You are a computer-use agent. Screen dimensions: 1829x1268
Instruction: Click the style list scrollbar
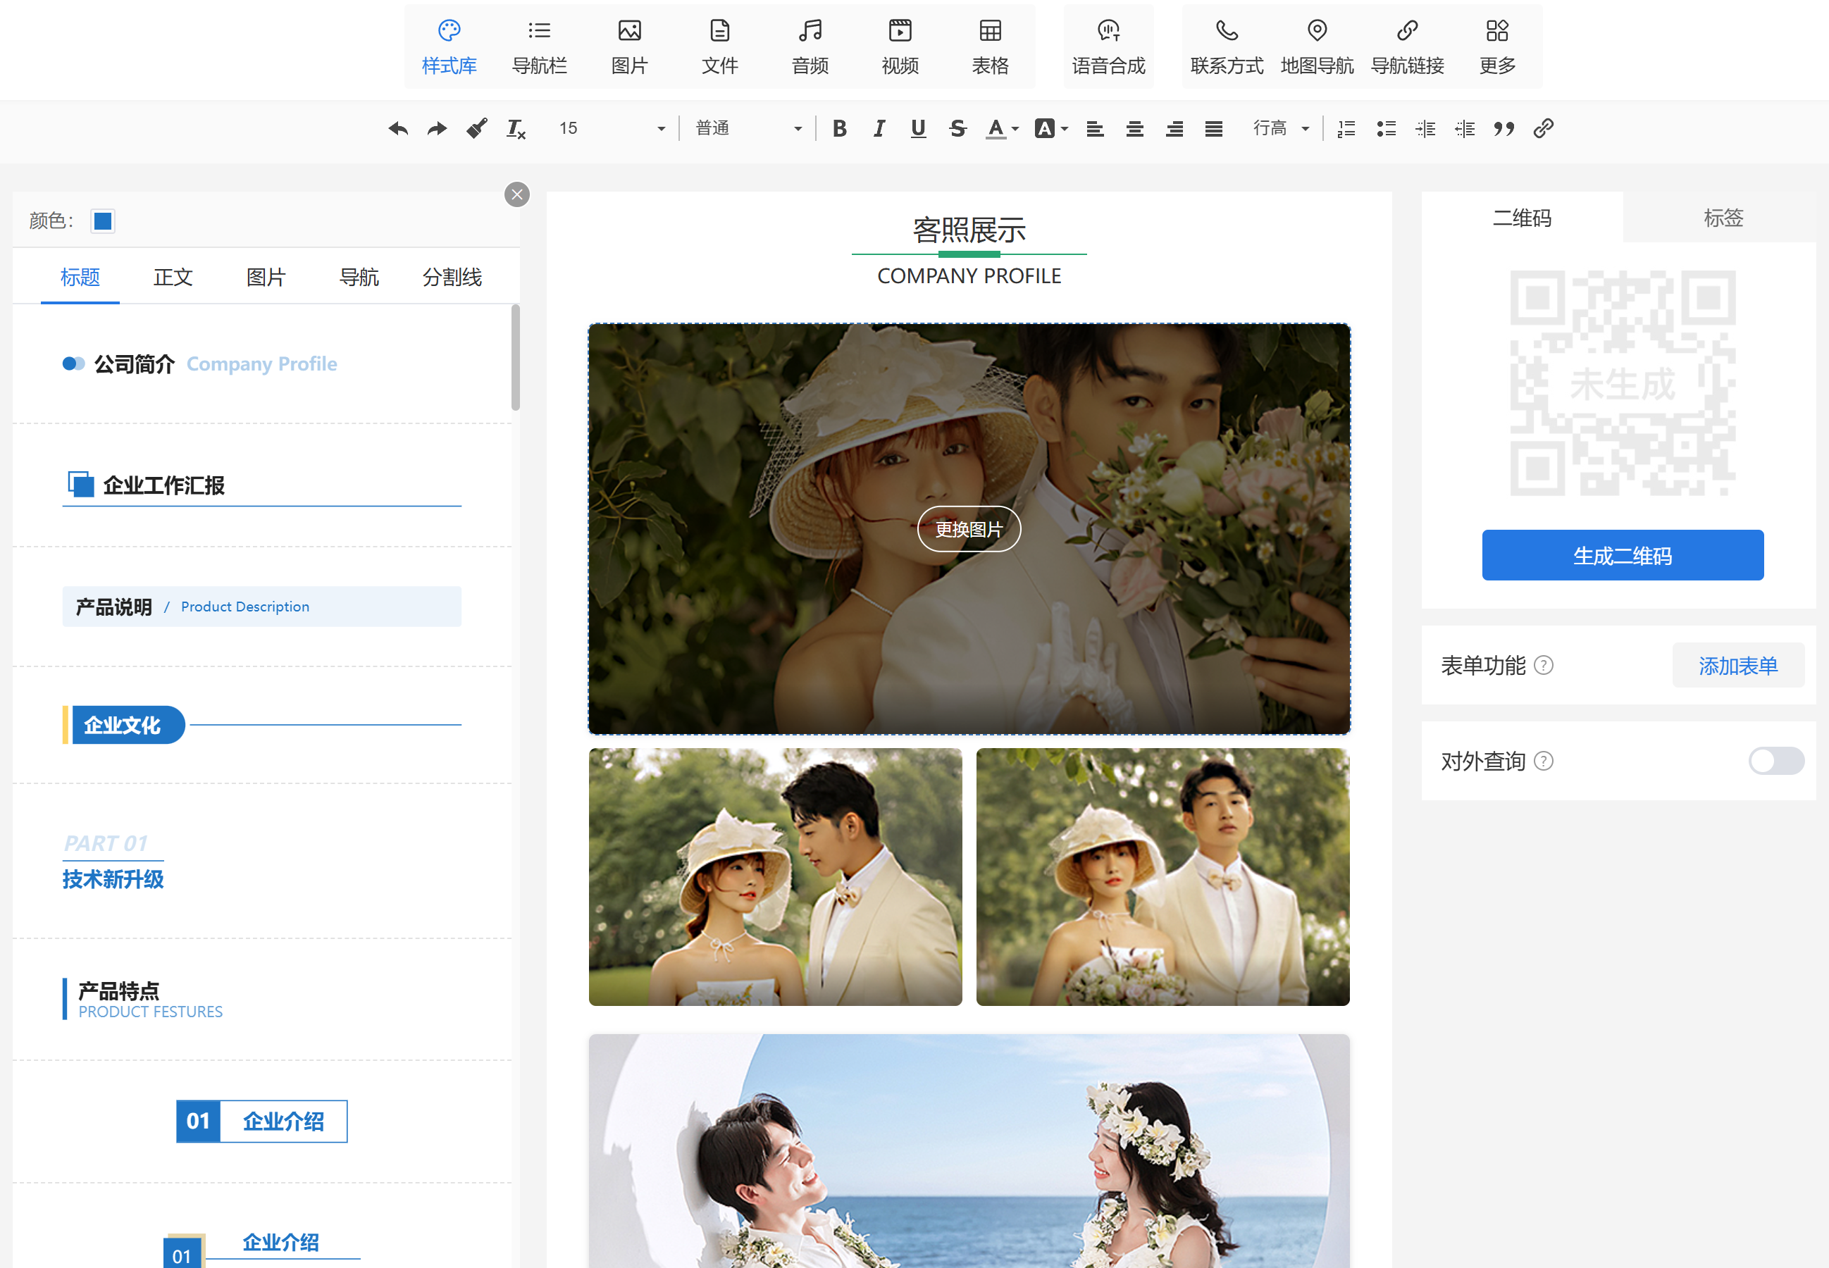coord(516,358)
